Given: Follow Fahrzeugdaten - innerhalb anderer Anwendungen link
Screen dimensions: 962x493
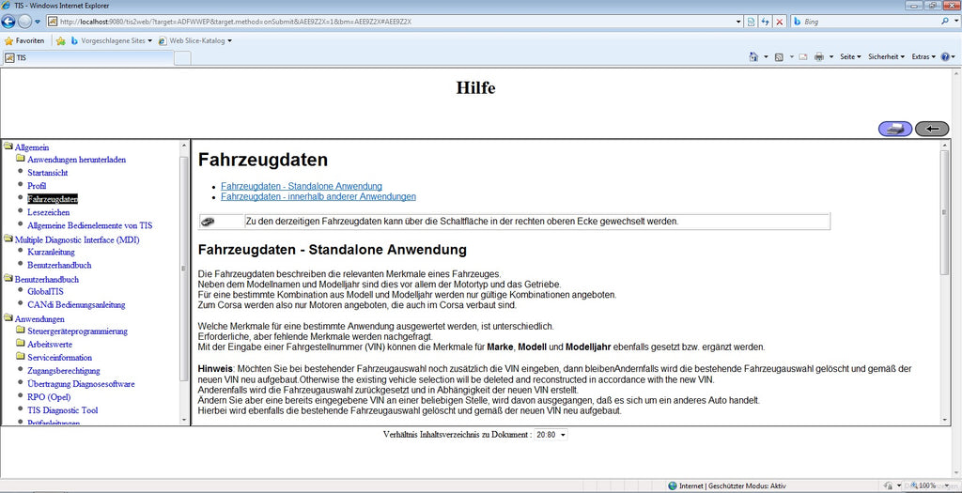Looking at the screenshot, I should pyautogui.click(x=318, y=197).
